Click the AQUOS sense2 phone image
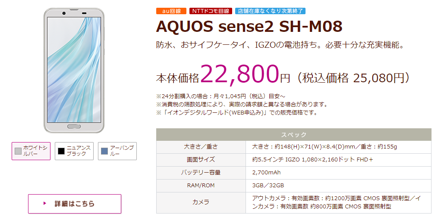The width and height of the screenshot is (441, 220). click(x=74, y=71)
